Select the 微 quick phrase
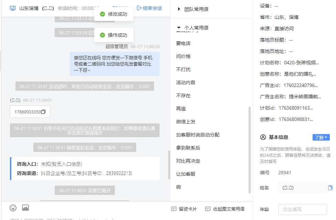Screen dimensions: 336x220 (x=178, y=187)
